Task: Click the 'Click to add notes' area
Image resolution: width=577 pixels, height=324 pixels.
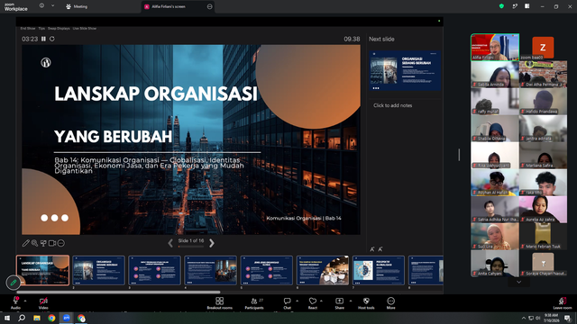Action: [x=393, y=105]
